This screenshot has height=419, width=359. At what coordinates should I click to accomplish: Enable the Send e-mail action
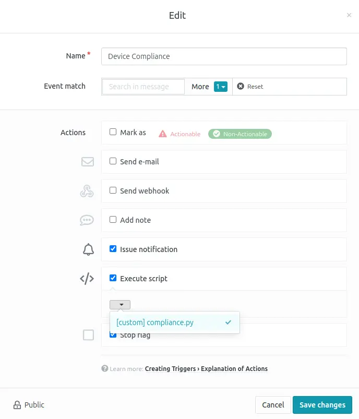pos(113,162)
